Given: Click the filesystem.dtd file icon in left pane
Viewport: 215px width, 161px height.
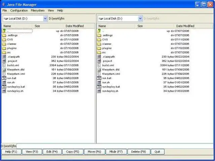Looking at the screenshot, I should 4,70.
